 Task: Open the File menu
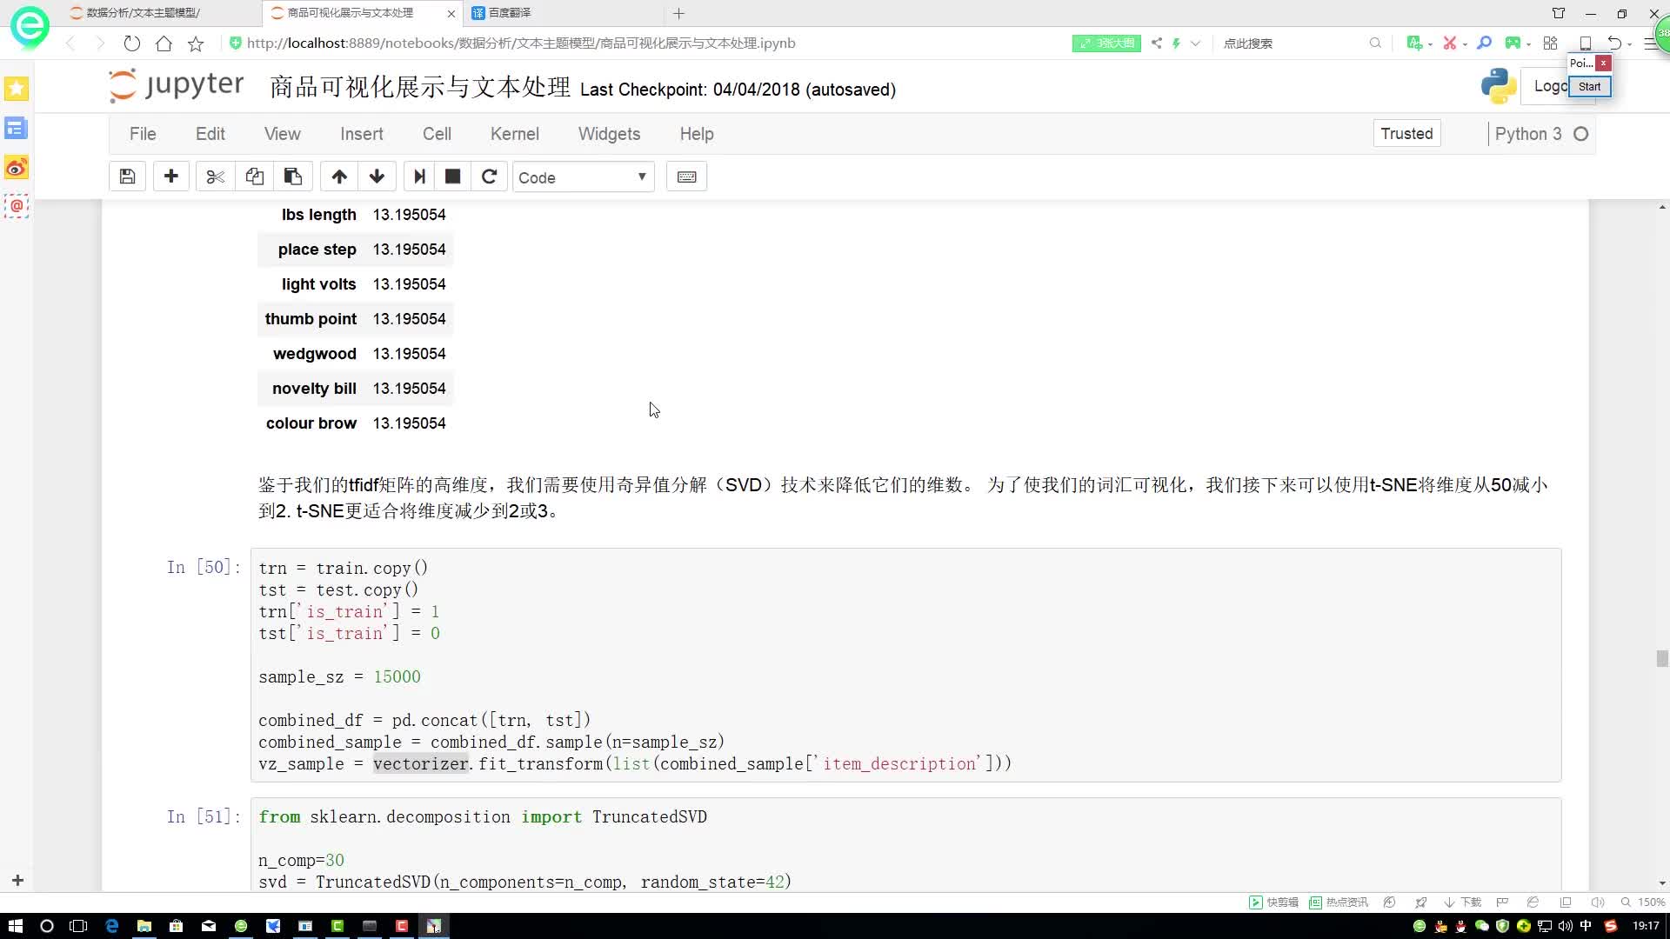[x=143, y=134]
